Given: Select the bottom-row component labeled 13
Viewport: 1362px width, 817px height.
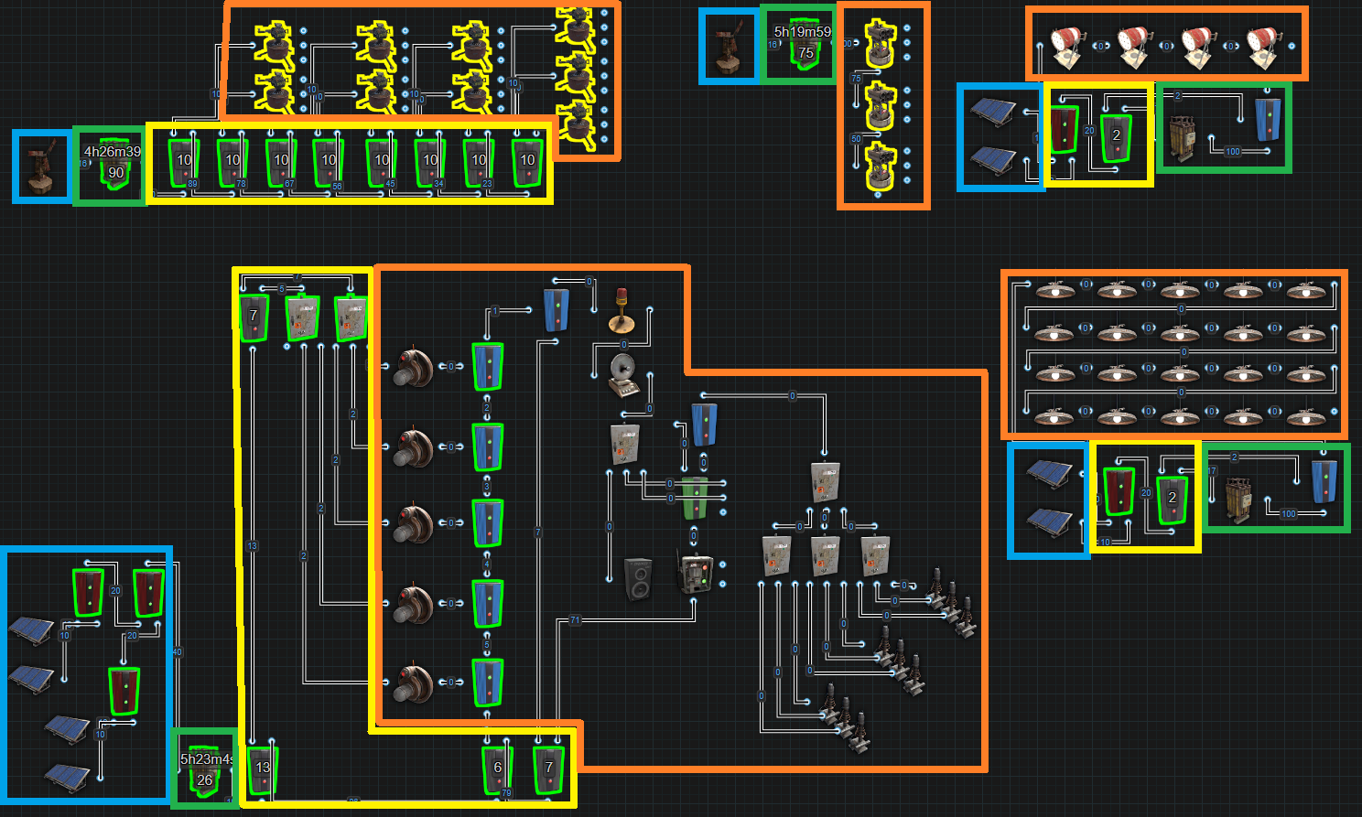Looking at the screenshot, I should click(x=263, y=769).
